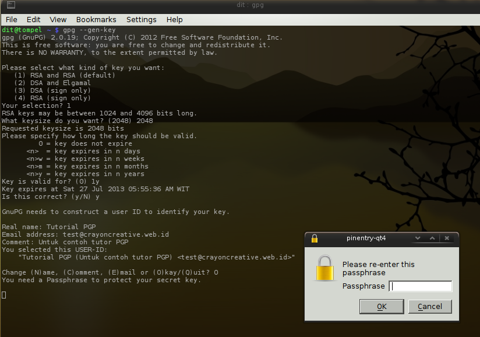Open the Bookmarks menu
Image resolution: width=480 pixels, height=337 pixels.
tap(96, 20)
